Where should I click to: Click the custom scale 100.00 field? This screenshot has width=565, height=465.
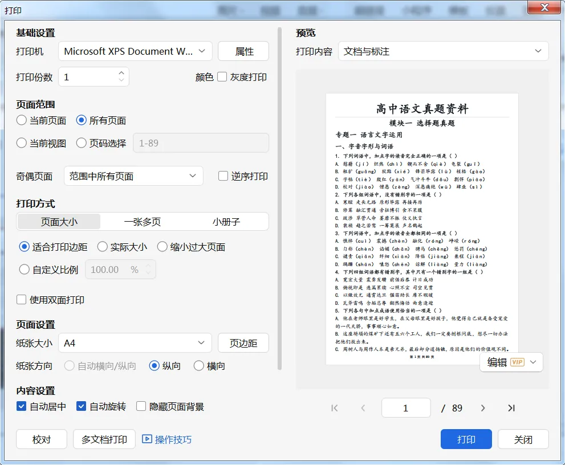pos(120,270)
